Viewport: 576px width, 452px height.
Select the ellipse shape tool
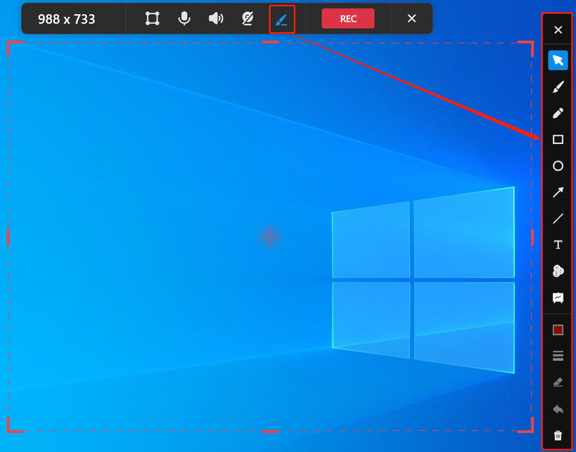click(558, 166)
